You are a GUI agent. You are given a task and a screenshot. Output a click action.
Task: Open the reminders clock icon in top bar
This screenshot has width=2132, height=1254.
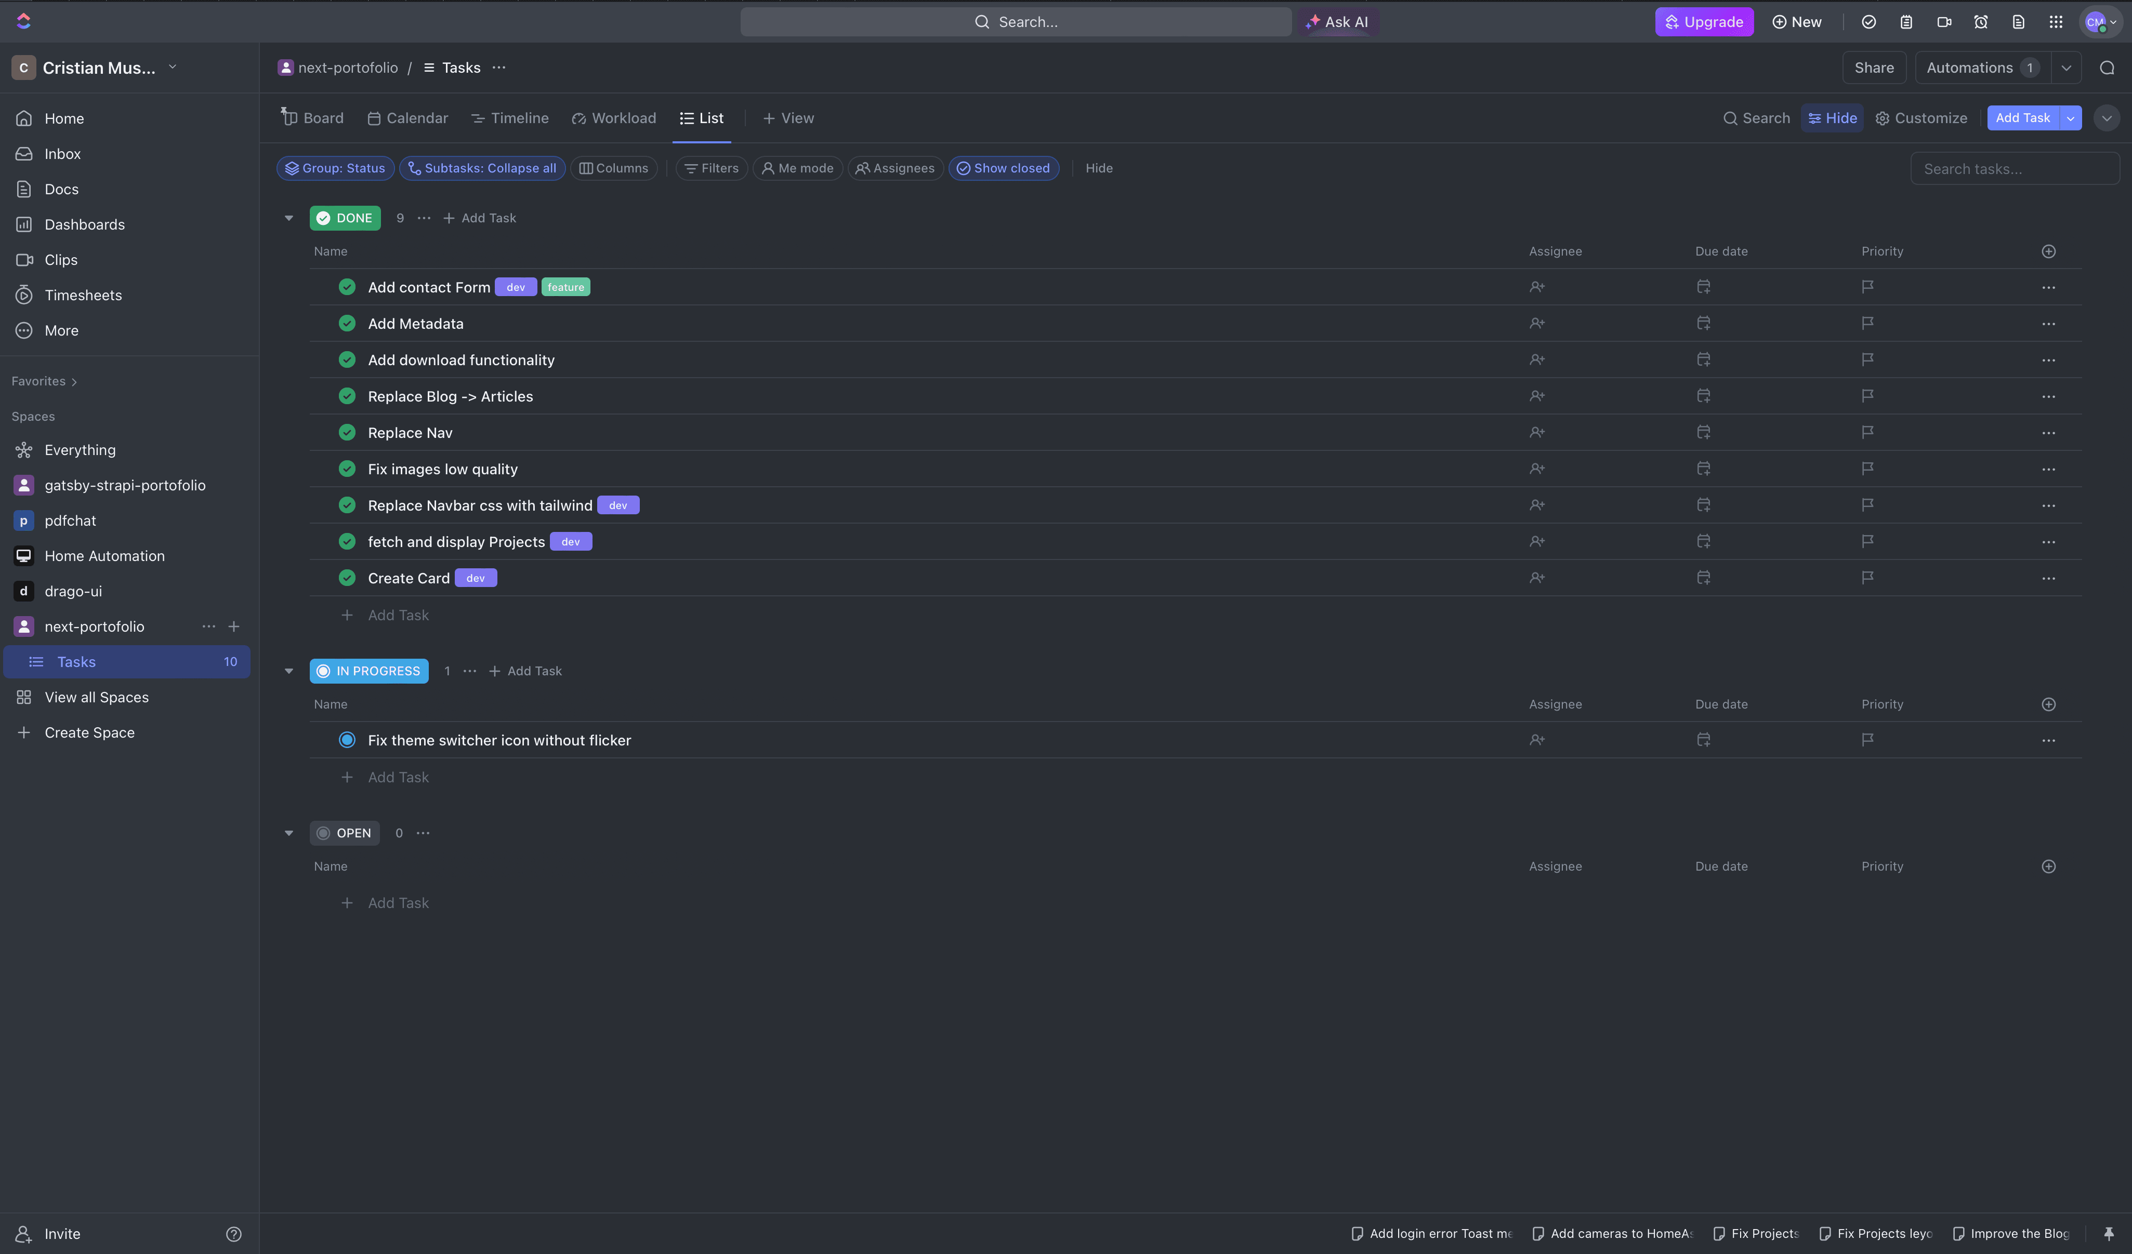pyautogui.click(x=1981, y=21)
